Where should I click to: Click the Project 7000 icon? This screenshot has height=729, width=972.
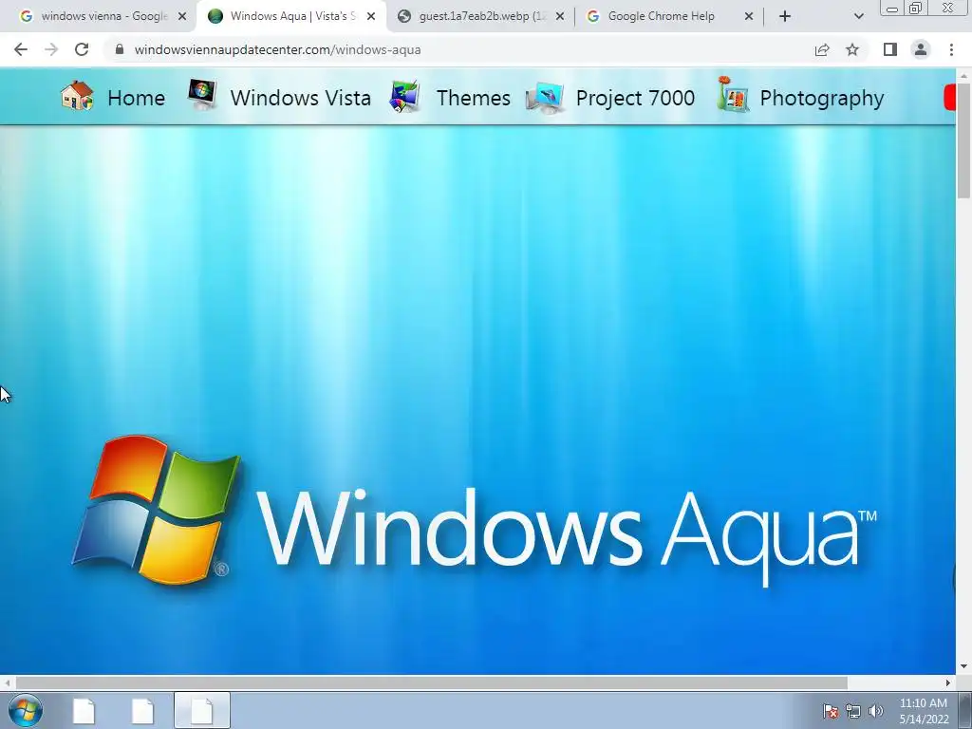[x=545, y=98]
